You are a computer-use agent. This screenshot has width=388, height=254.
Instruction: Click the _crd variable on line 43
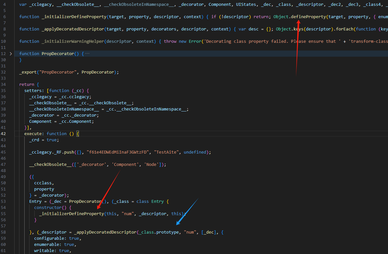coord(34,140)
